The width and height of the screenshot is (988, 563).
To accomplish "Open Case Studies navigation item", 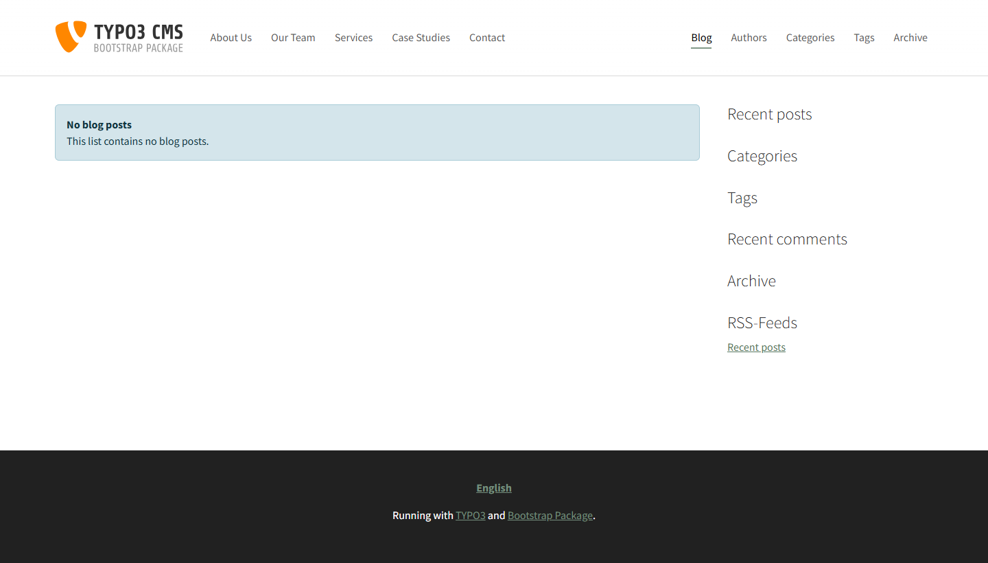I will 421,38.
